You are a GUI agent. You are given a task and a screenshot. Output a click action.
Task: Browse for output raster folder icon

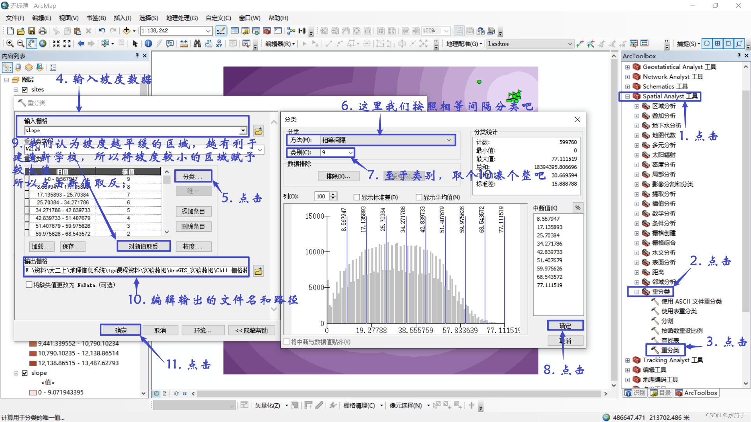tap(259, 270)
